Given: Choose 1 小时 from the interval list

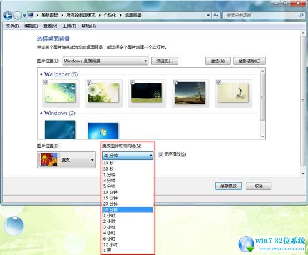Looking at the screenshot, I should click(x=128, y=216).
